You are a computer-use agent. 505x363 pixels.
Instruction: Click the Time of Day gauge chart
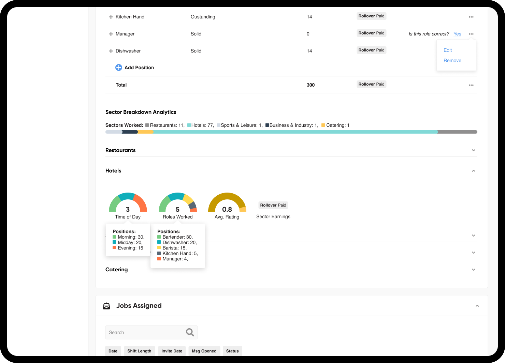[x=128, y=202]
